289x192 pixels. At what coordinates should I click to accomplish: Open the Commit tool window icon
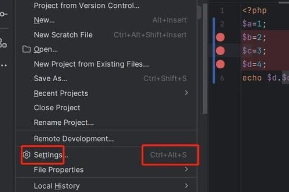coord(3,14)
